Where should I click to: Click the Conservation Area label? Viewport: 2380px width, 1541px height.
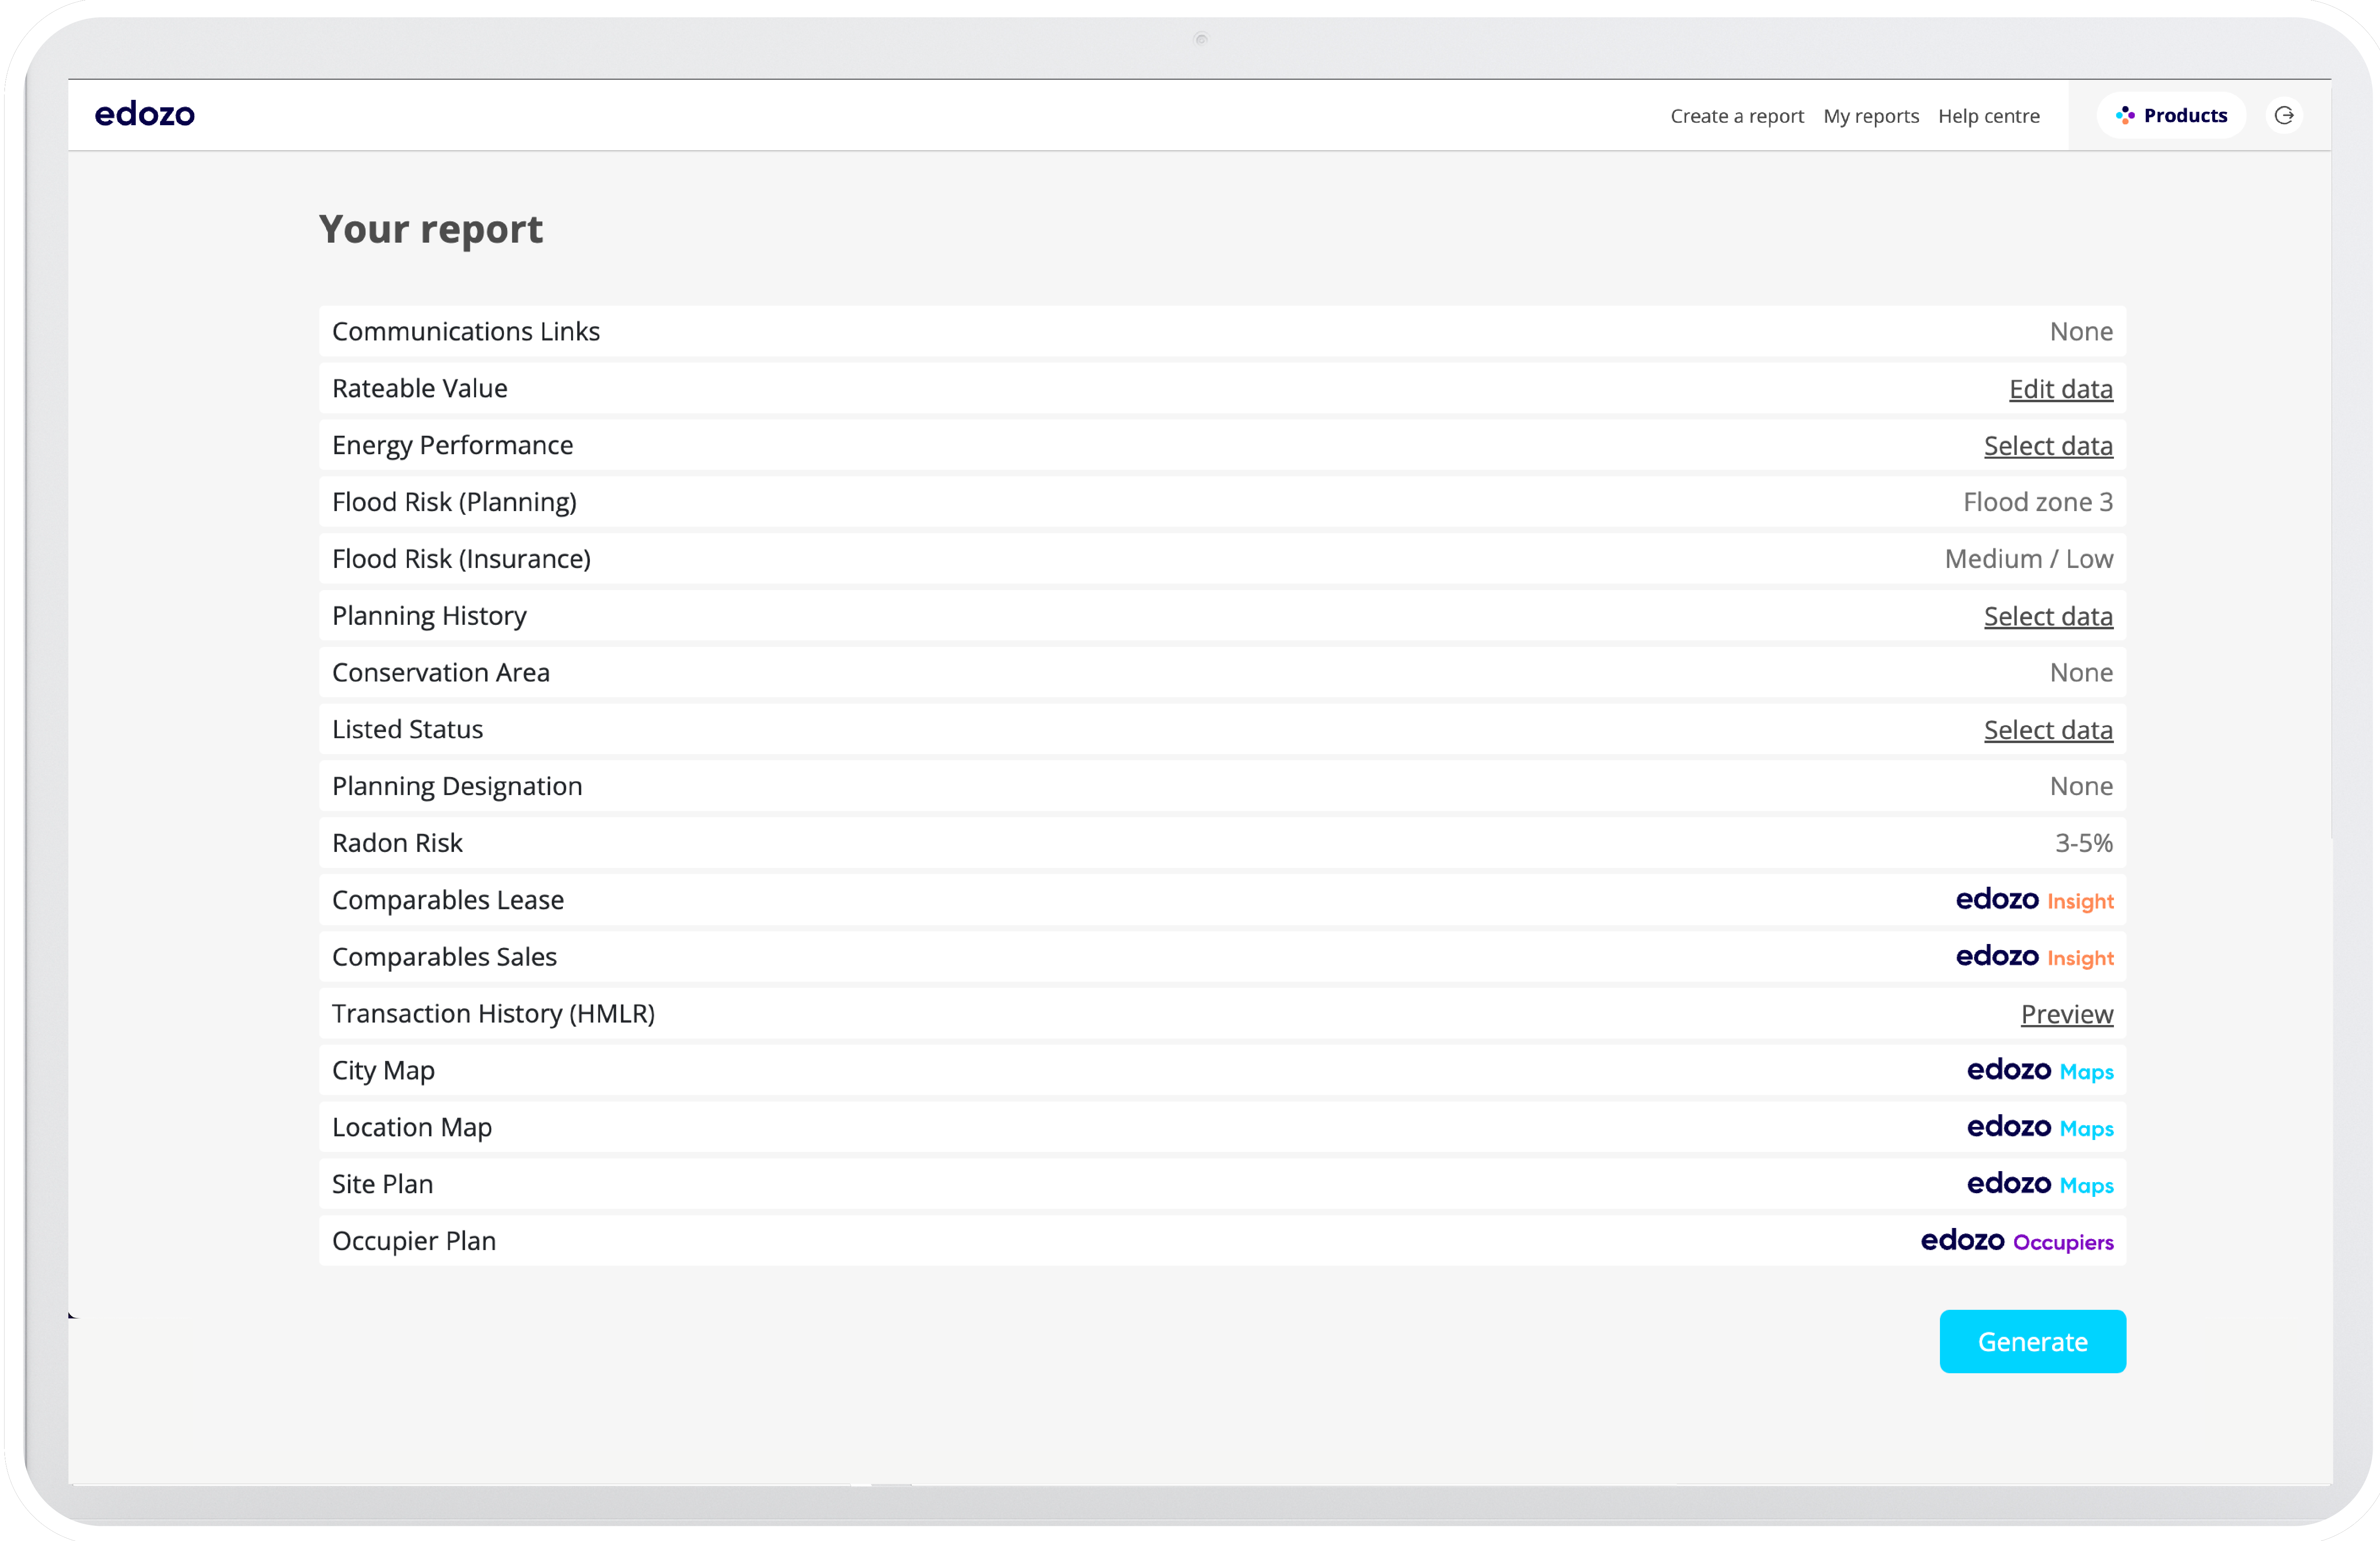pos(441,674)
